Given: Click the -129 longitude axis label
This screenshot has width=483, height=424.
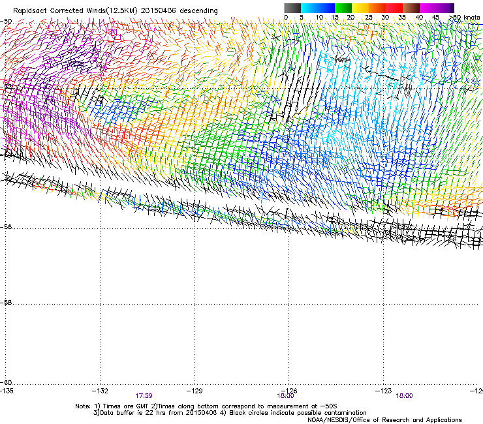Looking at the screenshot, I should coord(195,391).
